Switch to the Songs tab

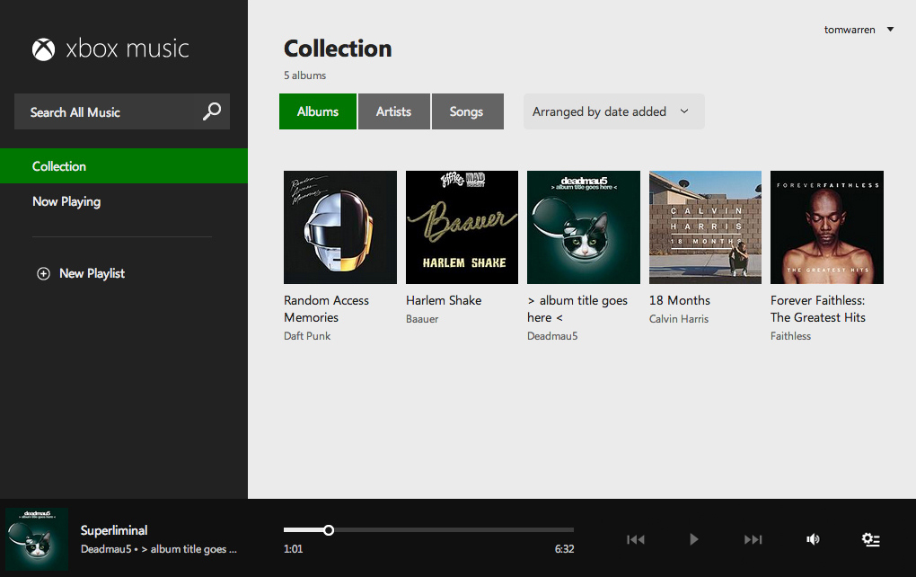tap(467, 111)
